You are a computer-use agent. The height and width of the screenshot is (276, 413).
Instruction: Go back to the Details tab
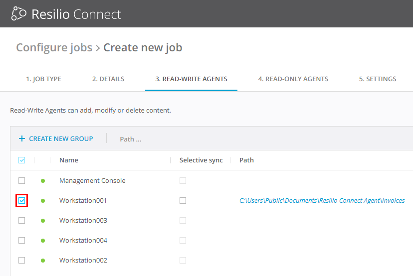pyautogui.click(x=108, y=79)
